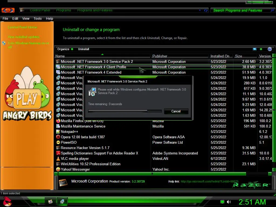The width and height of the screenshot is (276, 207).
Task: Switch to the Programs and Features taskbar button
Action: coord(62,202)
